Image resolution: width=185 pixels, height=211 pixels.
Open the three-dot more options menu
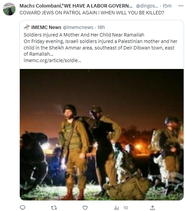(x=181, y=6)
